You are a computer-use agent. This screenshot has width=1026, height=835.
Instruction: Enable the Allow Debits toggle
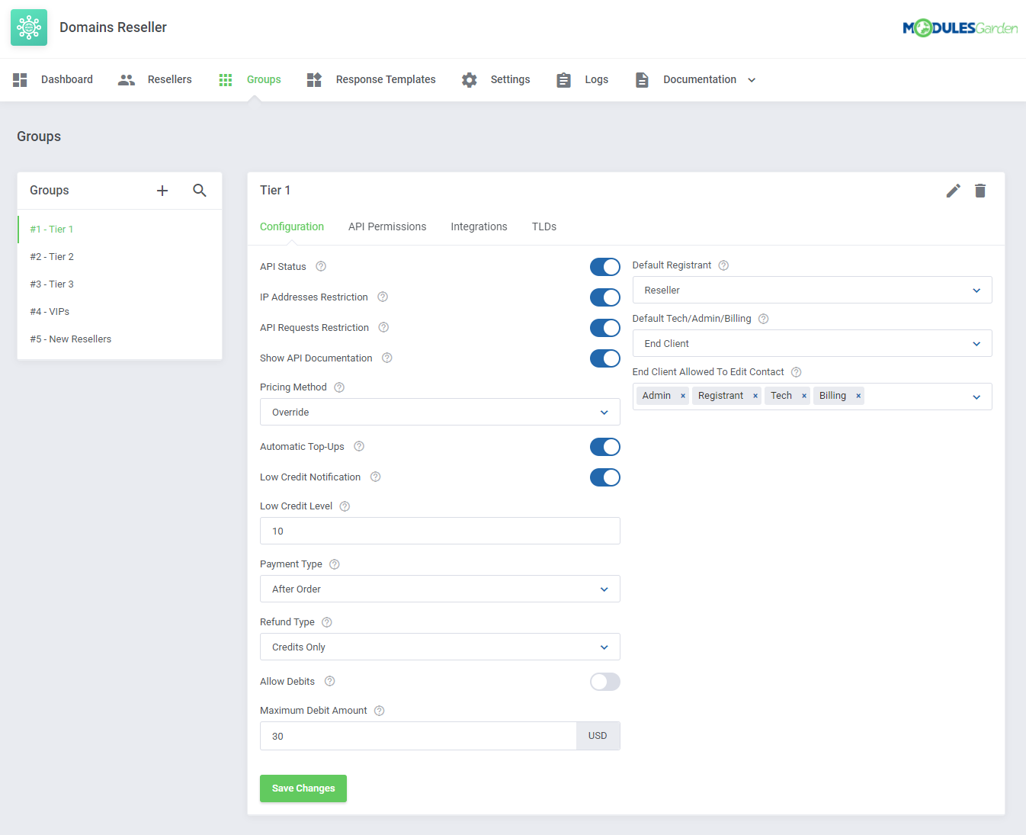604,682
